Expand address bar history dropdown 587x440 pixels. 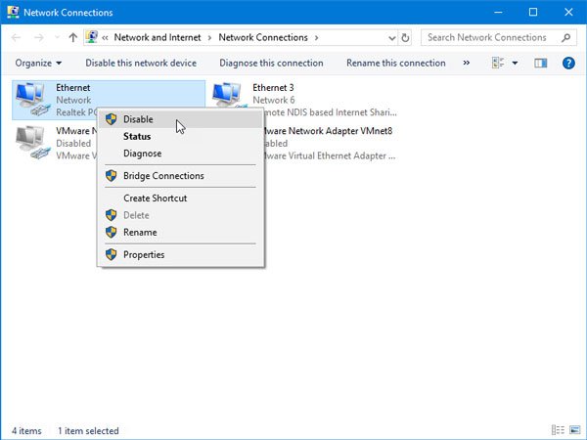click(392, 38)
